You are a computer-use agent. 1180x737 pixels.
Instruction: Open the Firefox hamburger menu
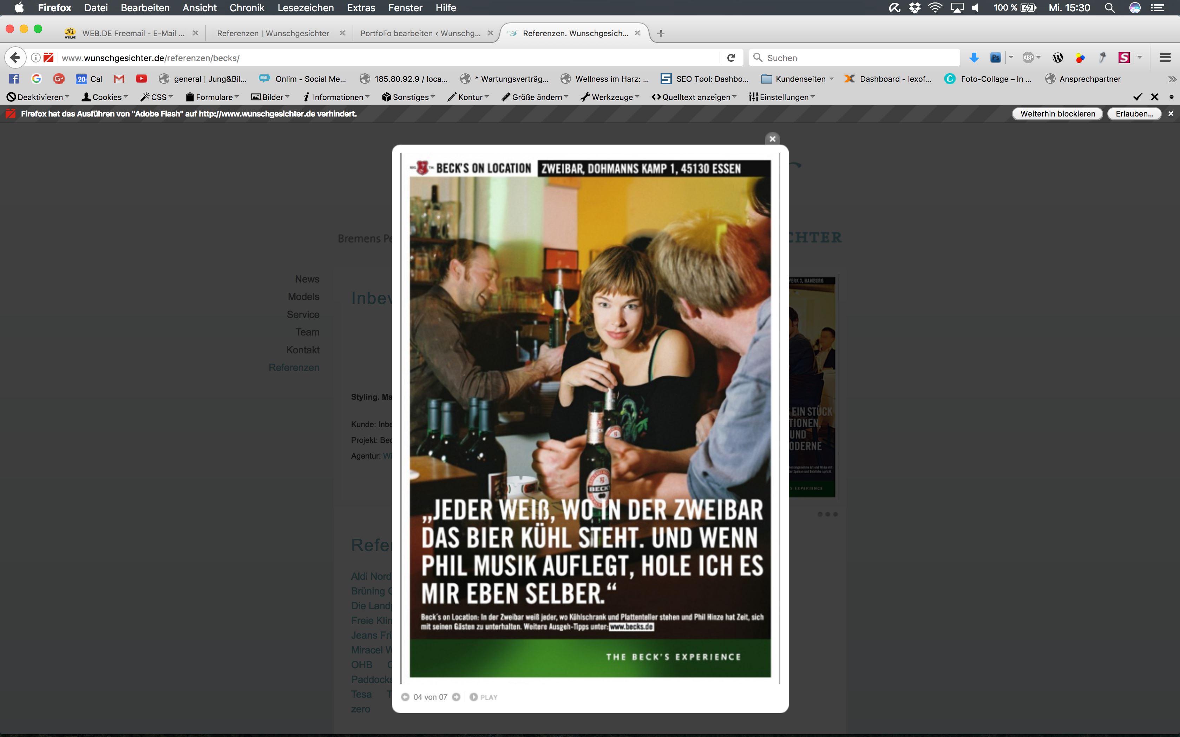[1165, 58]
